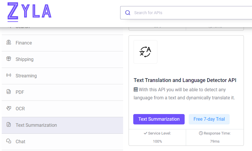The height and width of the screenshot is (151, 252).
Task: Open the Chat category
Action: pyautogui.click(x=62, y=142)
